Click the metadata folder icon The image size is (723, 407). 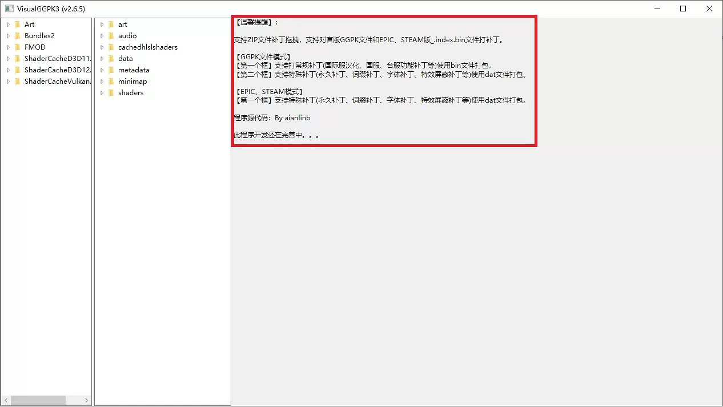[x=112, y=70]
